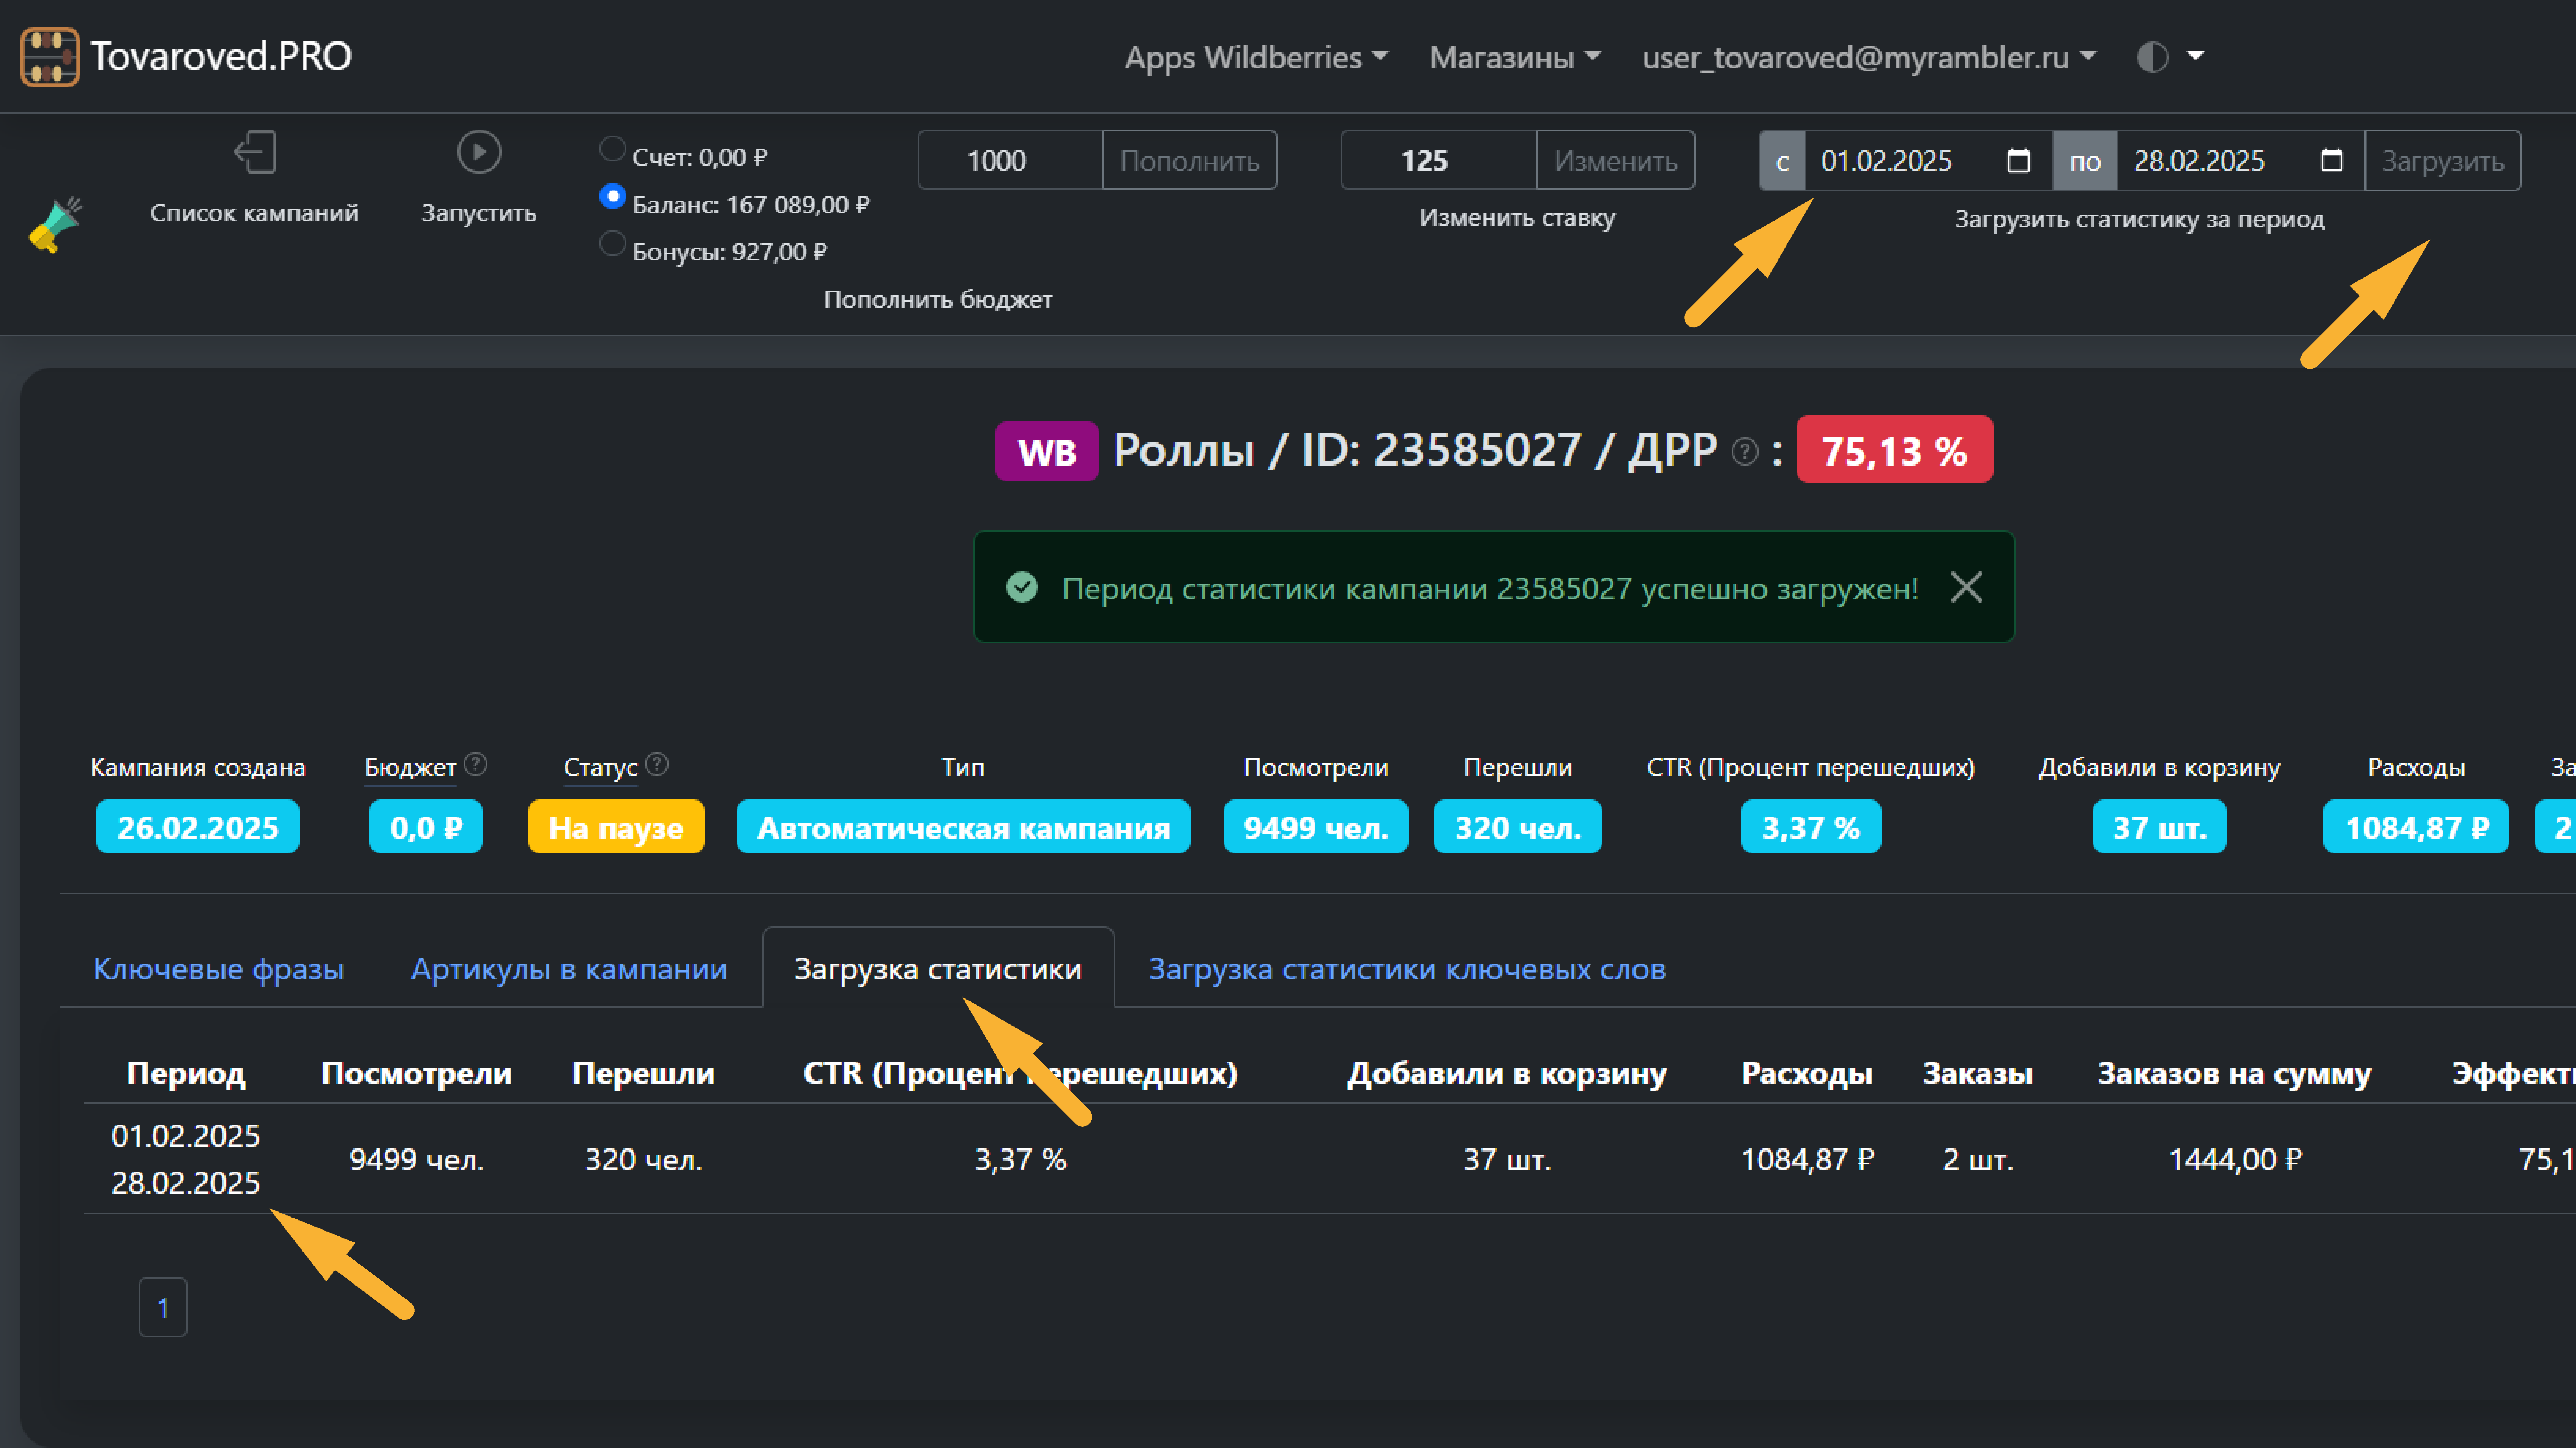This screenshot has width=2576, height=1448.
Task: Select the Бонусы payment source radio
Action: pos(612,243)
